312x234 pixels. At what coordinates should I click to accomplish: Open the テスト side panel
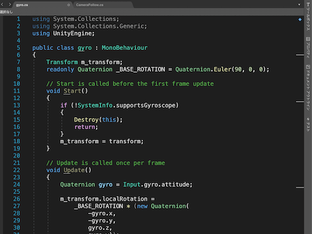308,125
